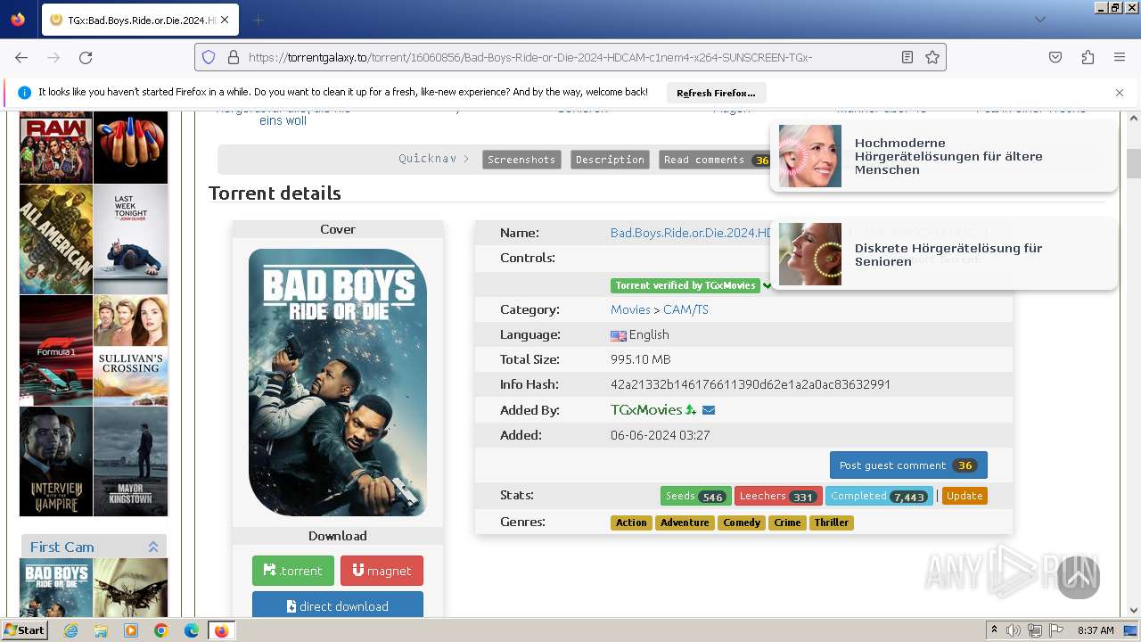The width and height of the screenshot is (1141, 642).
Task: Reload the current page
Action: pyautogui.click(x=86, y=57)
